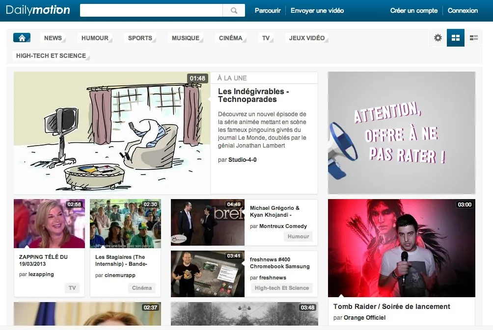493x330 pixels.
Task: Open the TV category tab
Action: [266, 38]
